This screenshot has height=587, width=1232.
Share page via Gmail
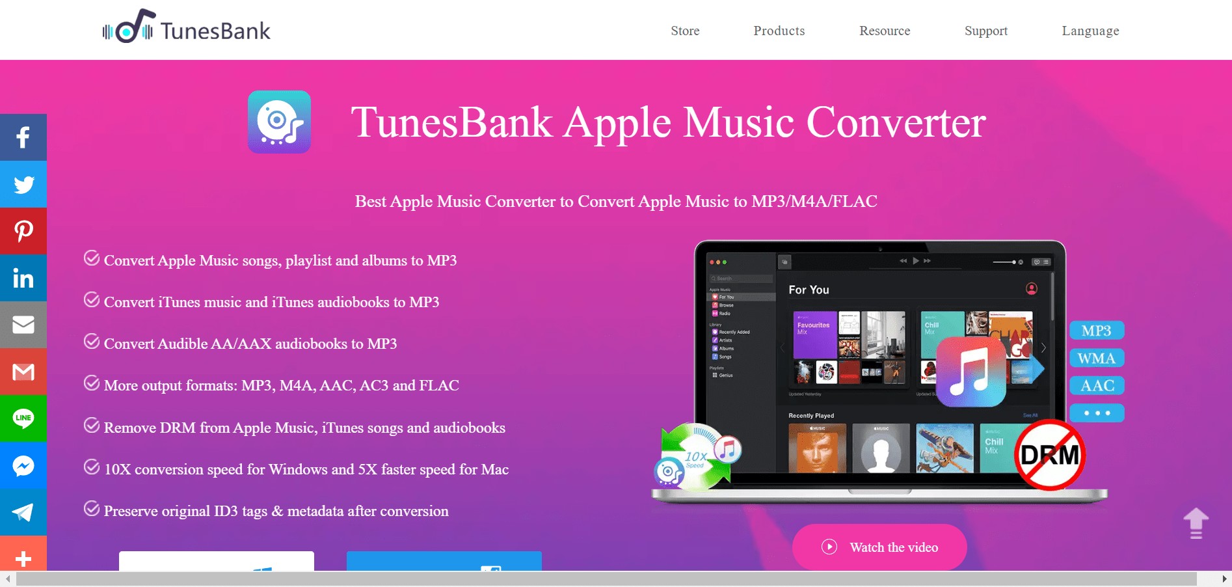point(23,372)
